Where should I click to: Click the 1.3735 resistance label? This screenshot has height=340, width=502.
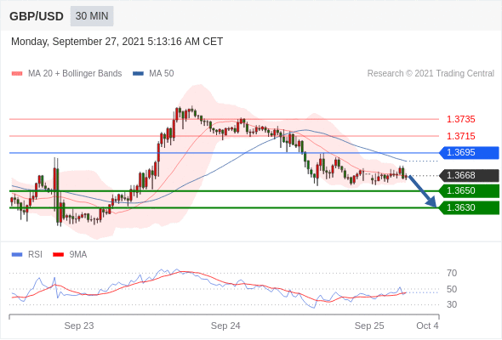461,119
